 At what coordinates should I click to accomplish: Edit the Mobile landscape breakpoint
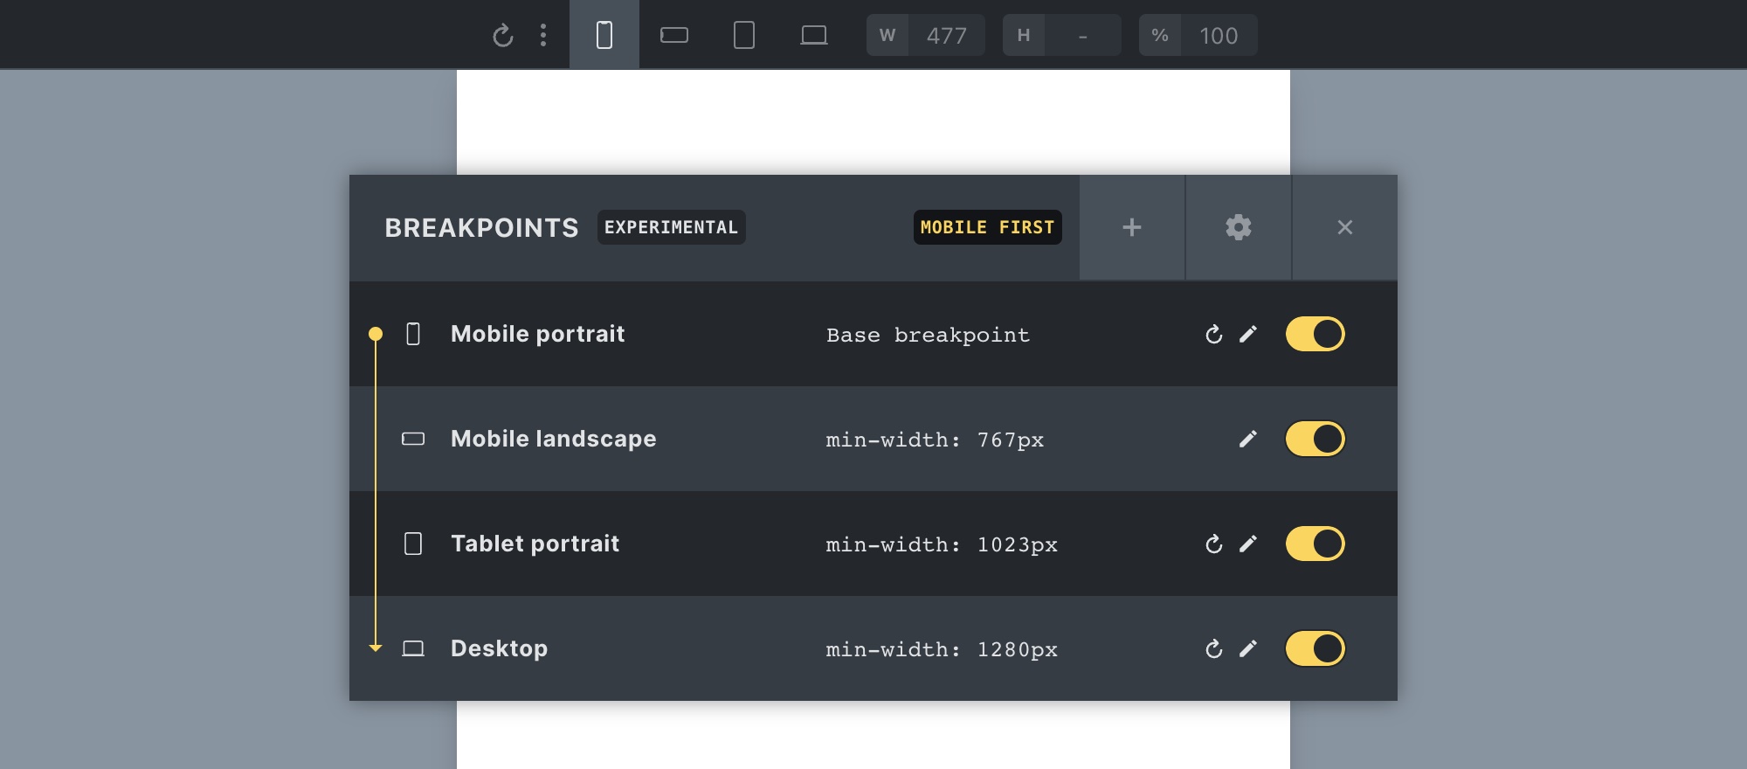pos(1248,439)
